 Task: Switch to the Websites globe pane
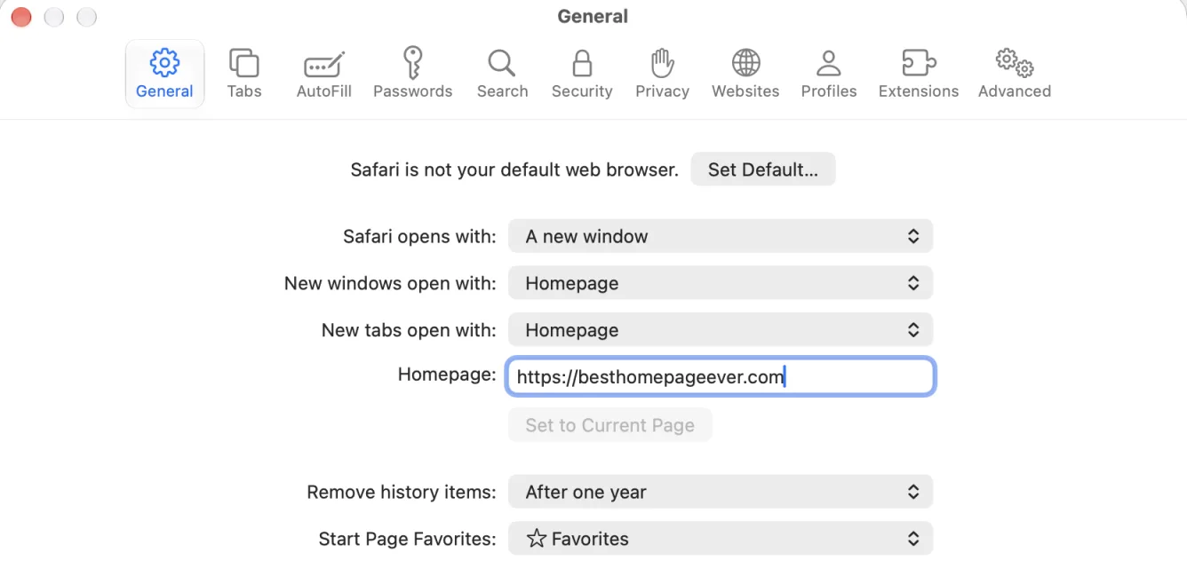(745, 75)
